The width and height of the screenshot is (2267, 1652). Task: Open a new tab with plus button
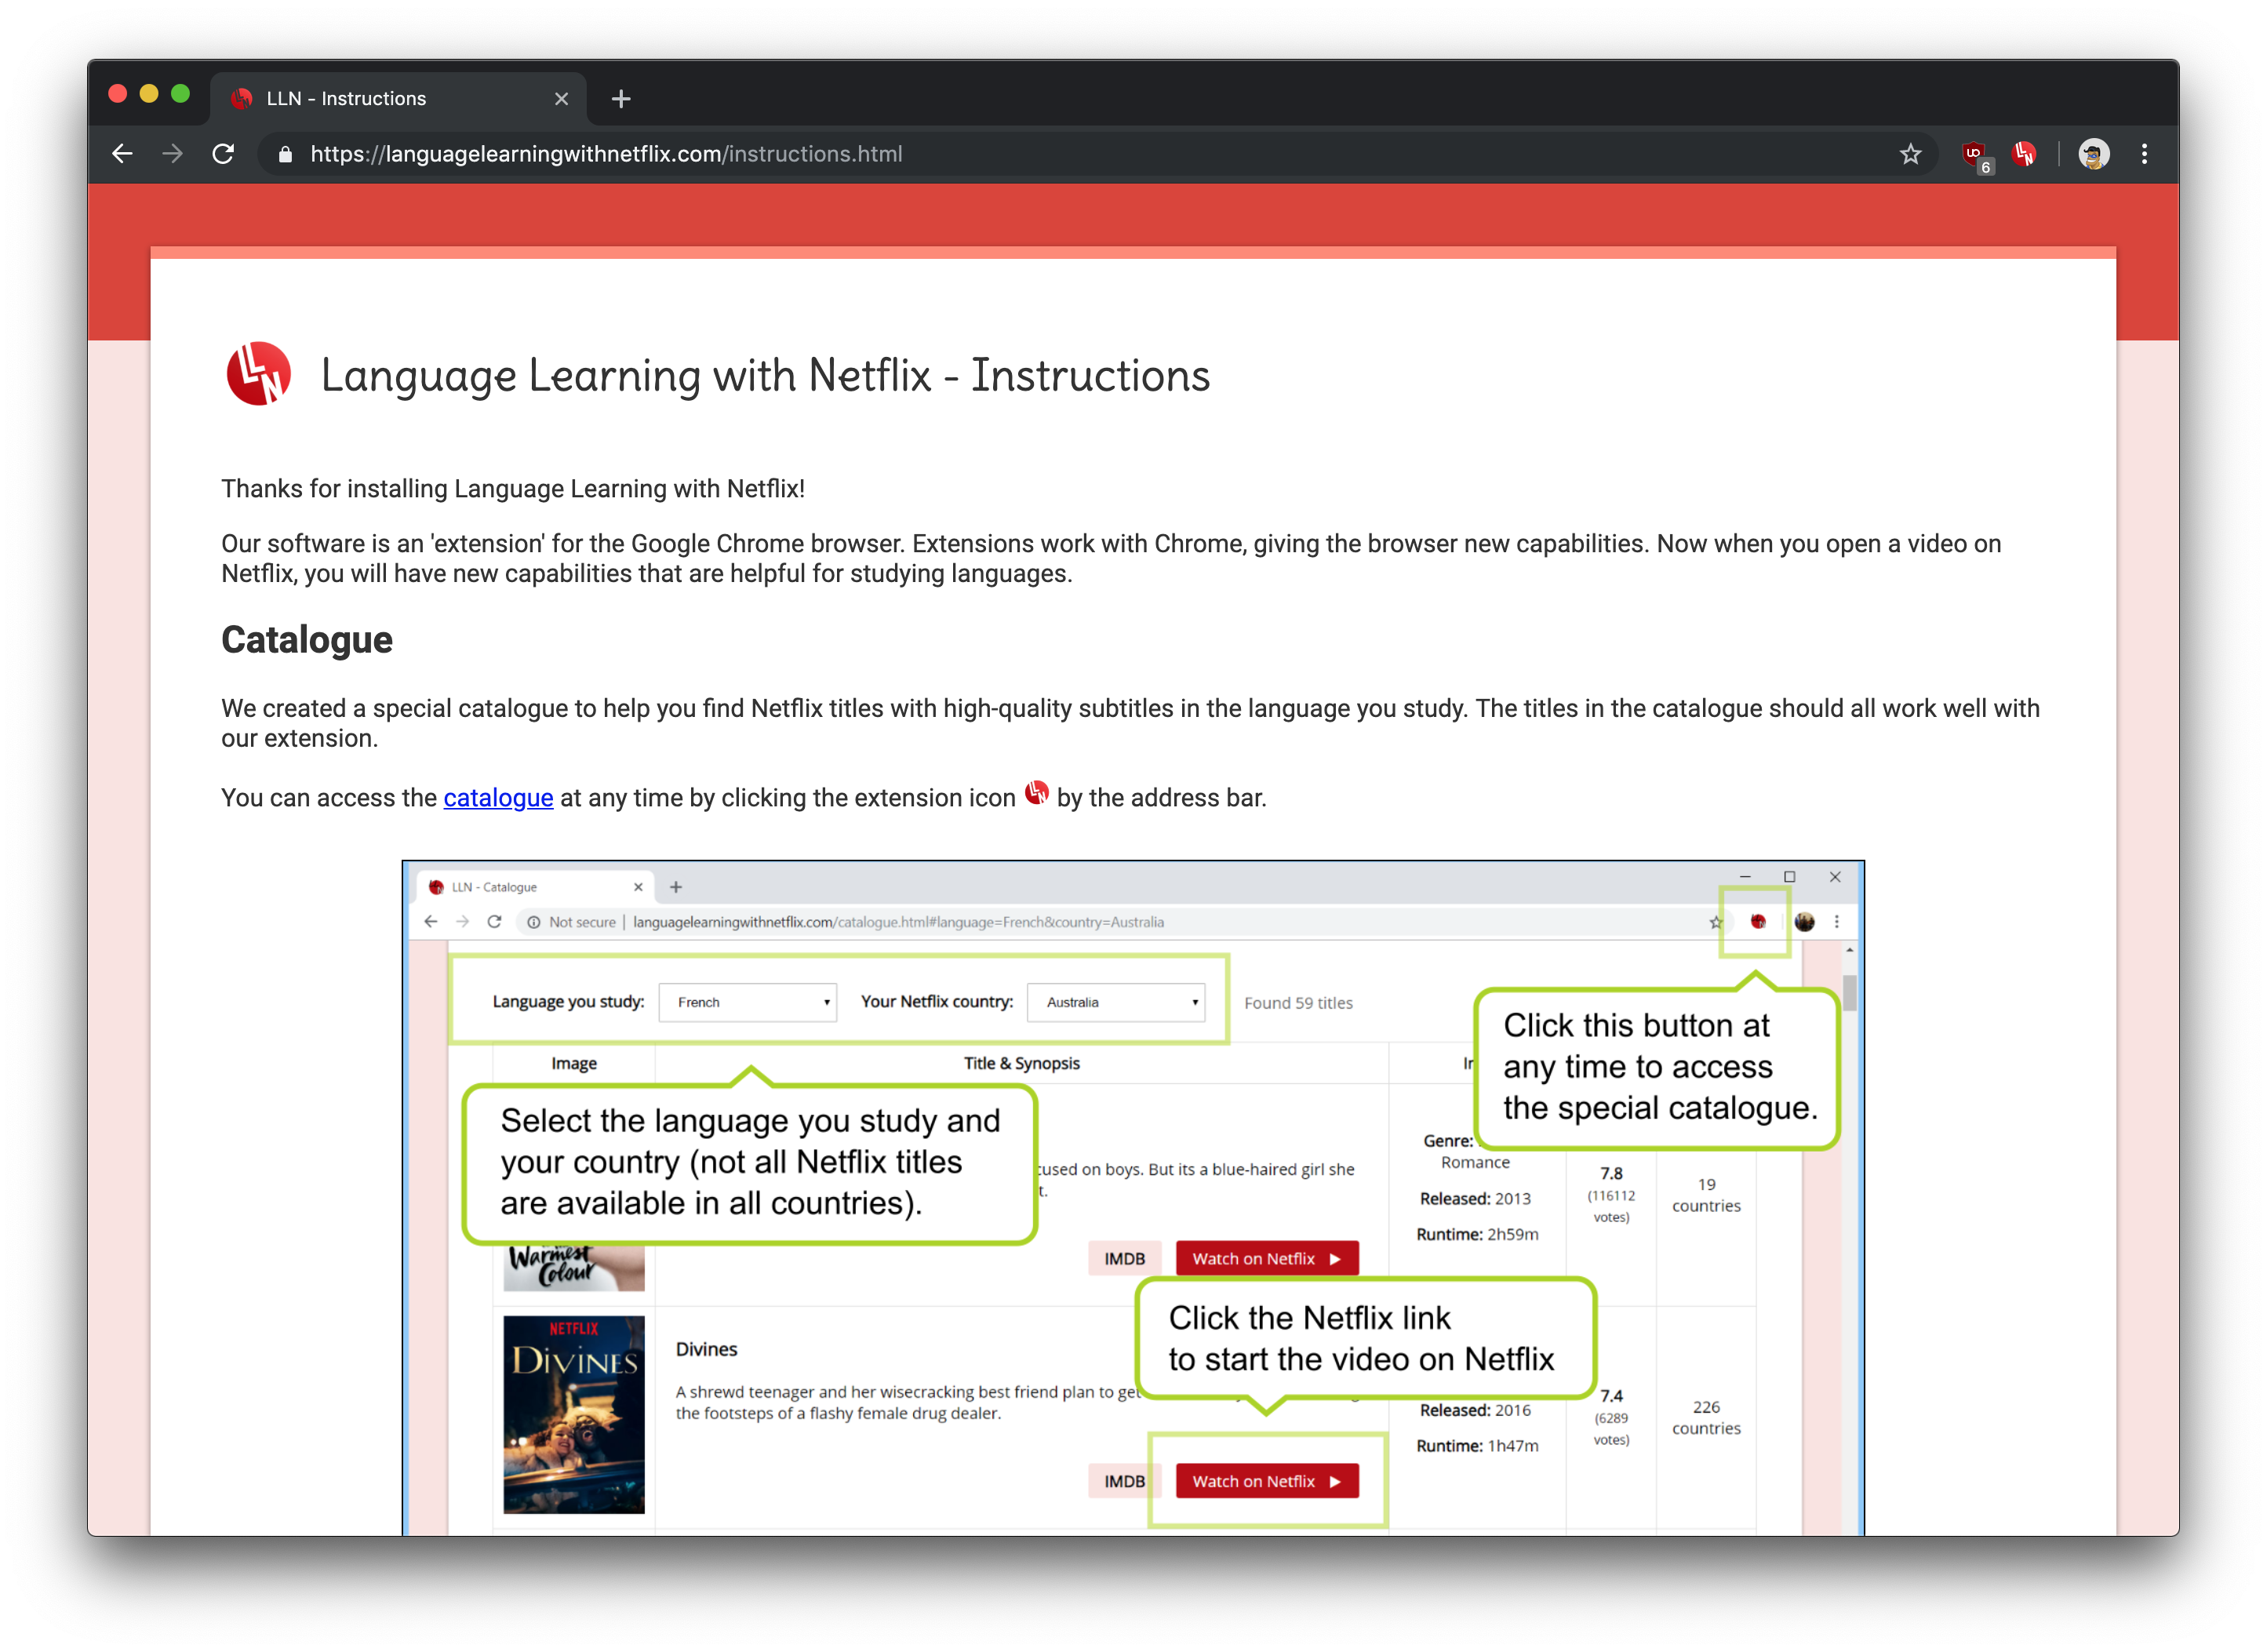click(x=621, y=99)
